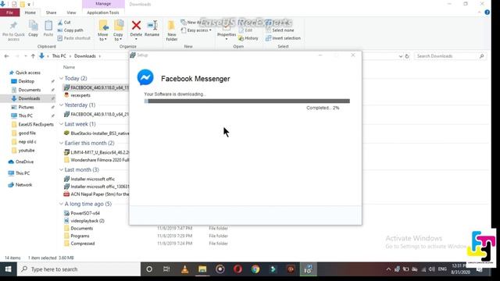Image resolution: width=500 pixels, height=281 pixels.
Task: Click Type here to search box
Action: 79,269
